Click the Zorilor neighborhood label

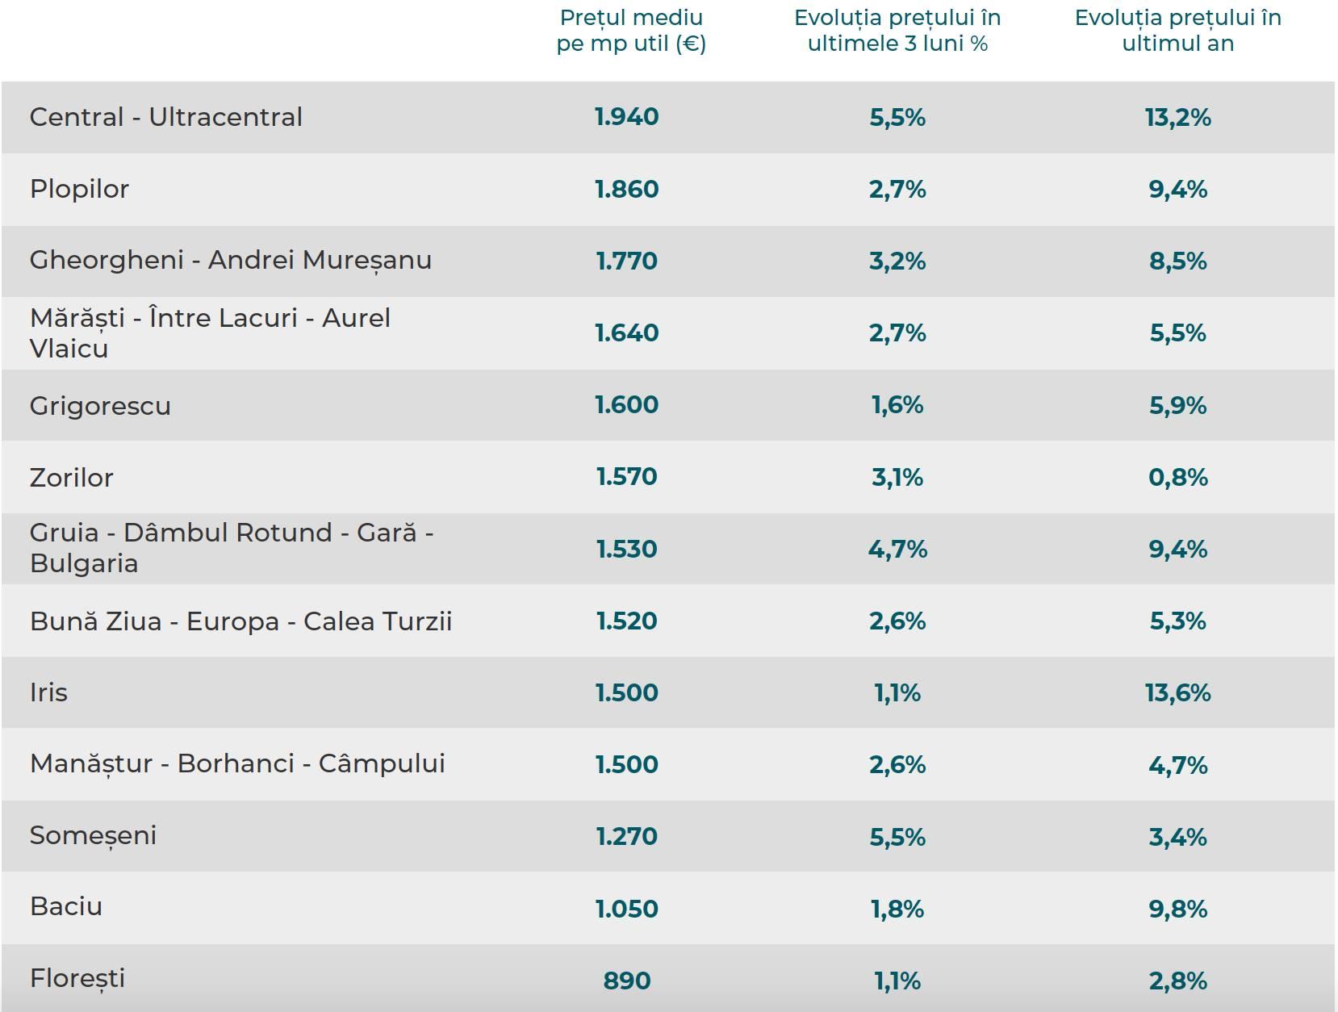click(71, 477)
